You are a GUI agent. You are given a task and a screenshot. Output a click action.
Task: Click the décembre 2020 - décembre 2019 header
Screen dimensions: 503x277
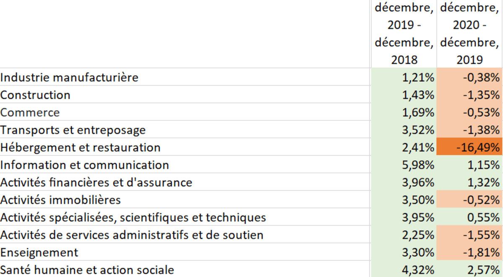pos(469,33)
